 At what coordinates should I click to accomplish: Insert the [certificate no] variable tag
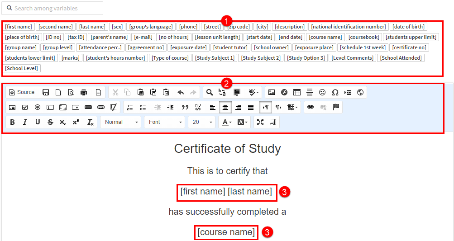click(409, 47)
